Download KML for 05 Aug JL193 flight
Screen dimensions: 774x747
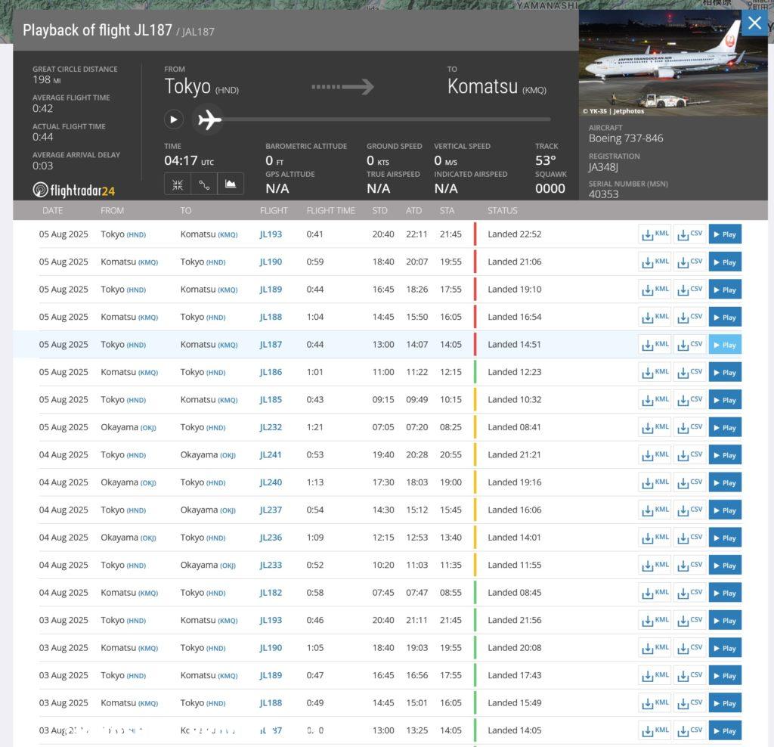click(x=654, y=234)
